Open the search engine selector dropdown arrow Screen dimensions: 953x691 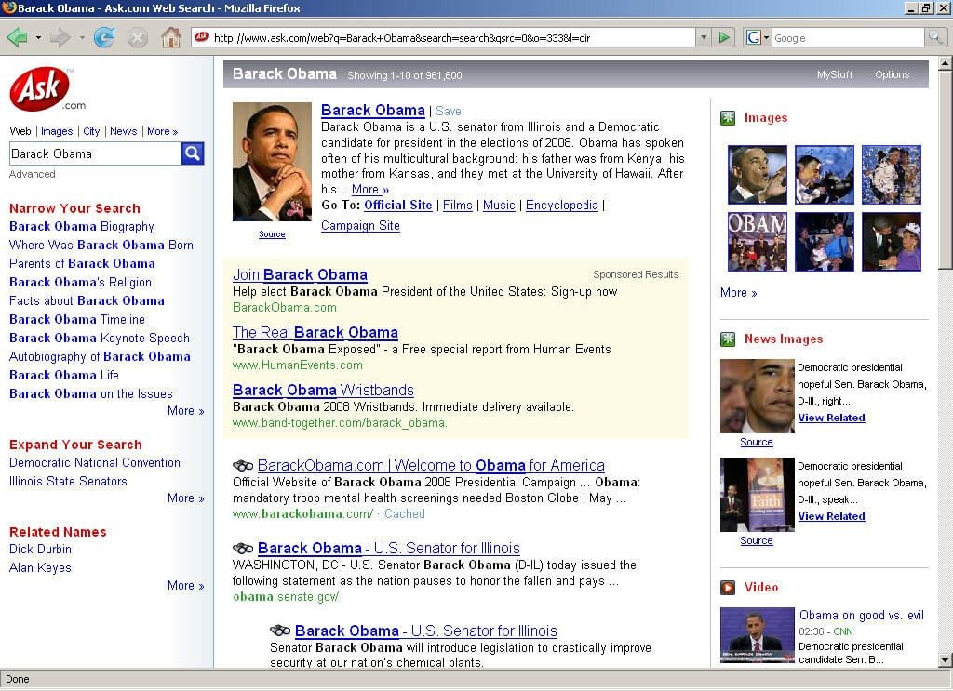tap(766, 37)
